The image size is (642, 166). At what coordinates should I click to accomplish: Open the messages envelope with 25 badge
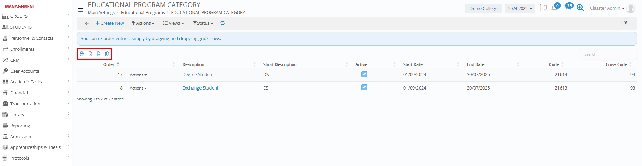coord(567,8)
